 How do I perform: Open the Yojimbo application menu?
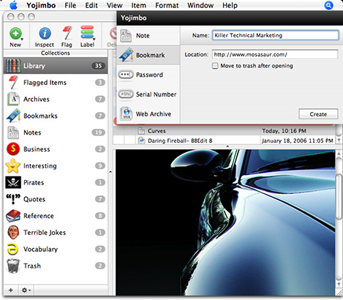(x=41, y=5)
